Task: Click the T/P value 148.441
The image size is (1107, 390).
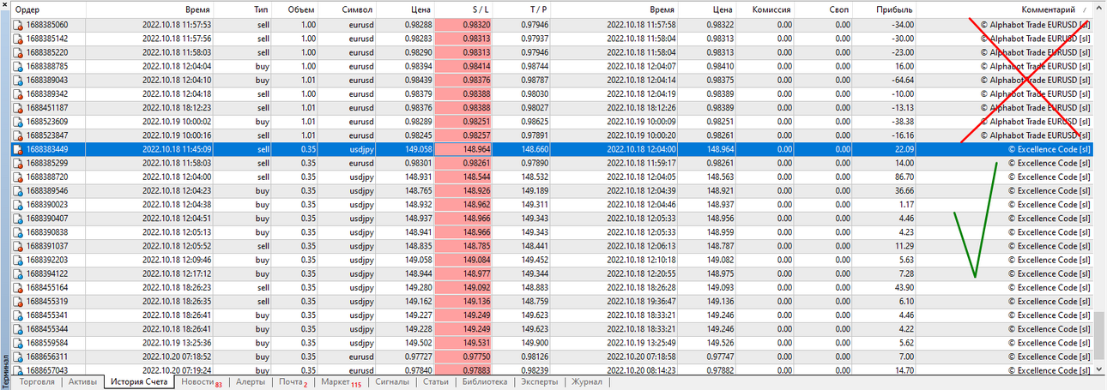Action: [x=535, y=246]
